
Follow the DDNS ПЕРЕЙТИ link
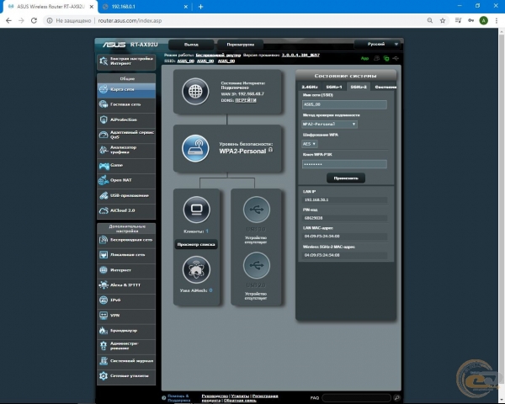(x=246, y=100)
